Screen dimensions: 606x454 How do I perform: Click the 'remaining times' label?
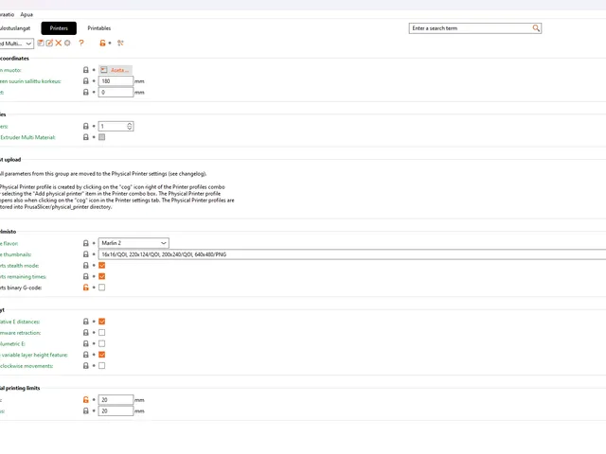(27, 277)
